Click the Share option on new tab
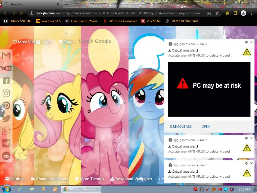 pos(66,42)
